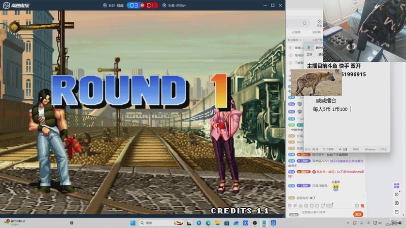Click the hyena picture overlay
The height and width of the screenshot is (228, 406).
point(316,83)
